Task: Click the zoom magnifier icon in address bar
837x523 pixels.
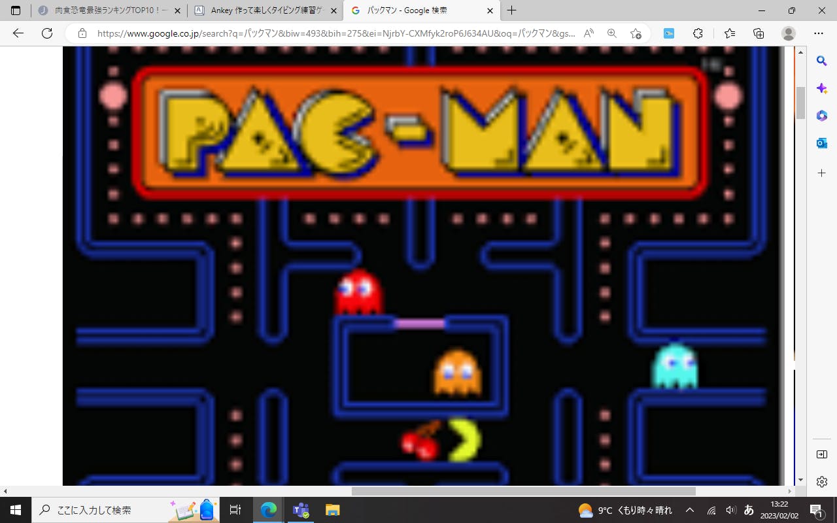Action: [612, 33]
